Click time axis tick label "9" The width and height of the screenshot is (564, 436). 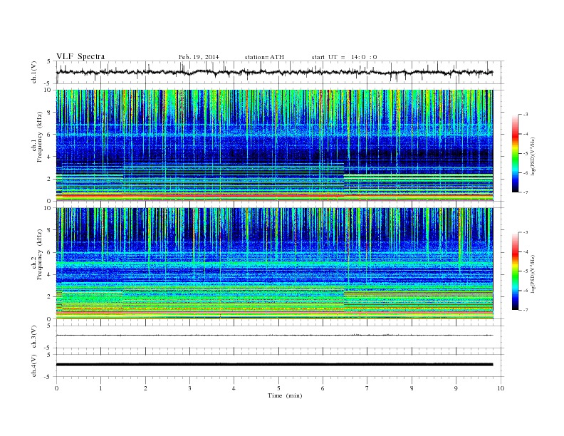456,388
